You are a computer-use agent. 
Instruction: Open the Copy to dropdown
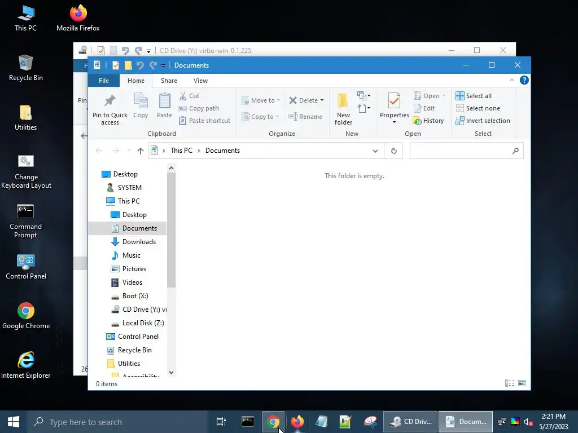click(260, 116)
